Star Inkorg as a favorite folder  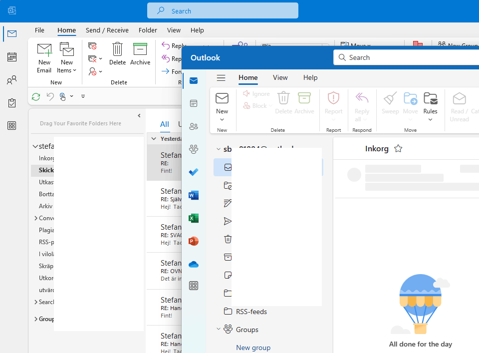point(399,148)
